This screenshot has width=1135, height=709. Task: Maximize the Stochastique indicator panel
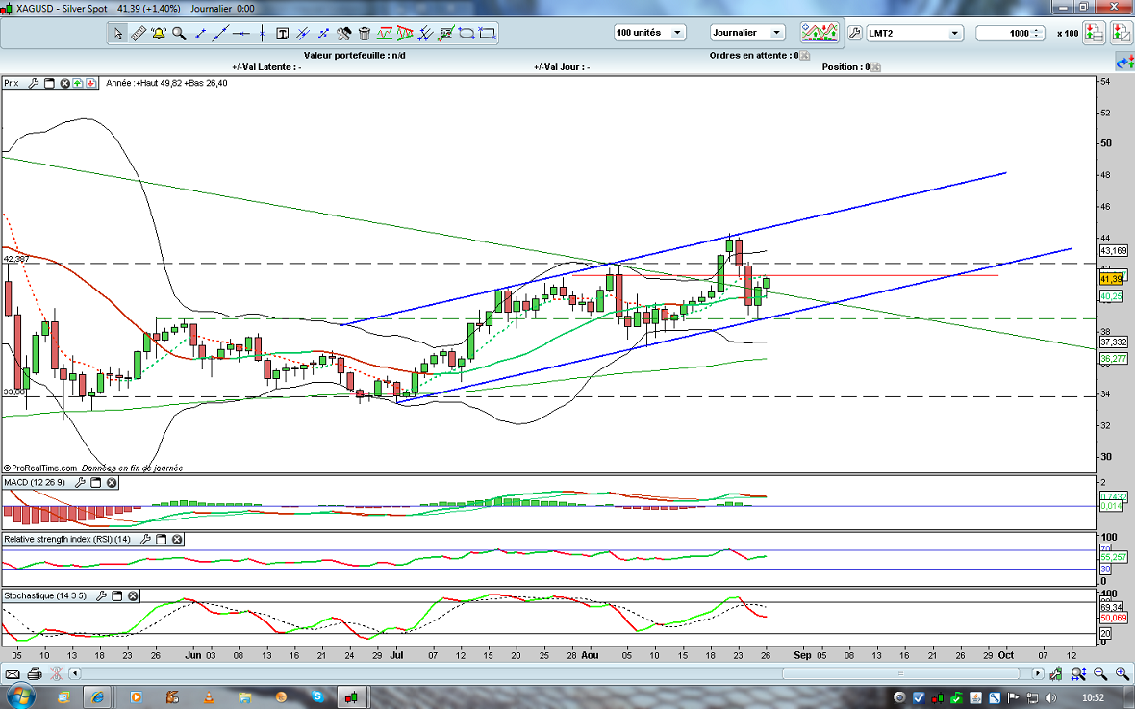[116, 595]
